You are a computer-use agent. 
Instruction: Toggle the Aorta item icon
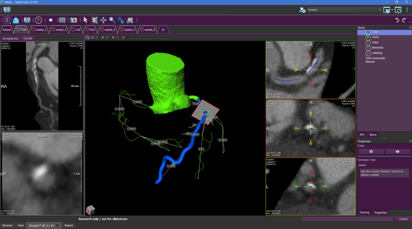click(x=368, y=37)
